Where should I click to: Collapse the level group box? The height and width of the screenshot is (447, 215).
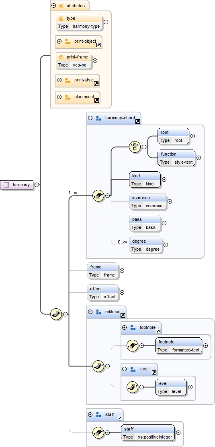(x=124, y=369)
